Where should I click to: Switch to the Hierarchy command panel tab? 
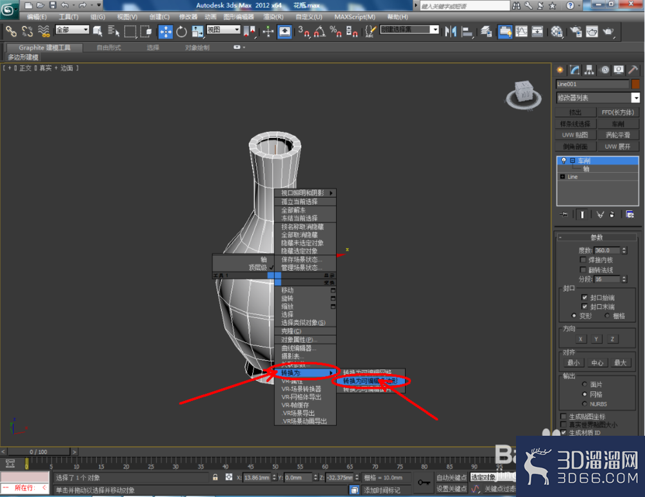coord(590,70)
